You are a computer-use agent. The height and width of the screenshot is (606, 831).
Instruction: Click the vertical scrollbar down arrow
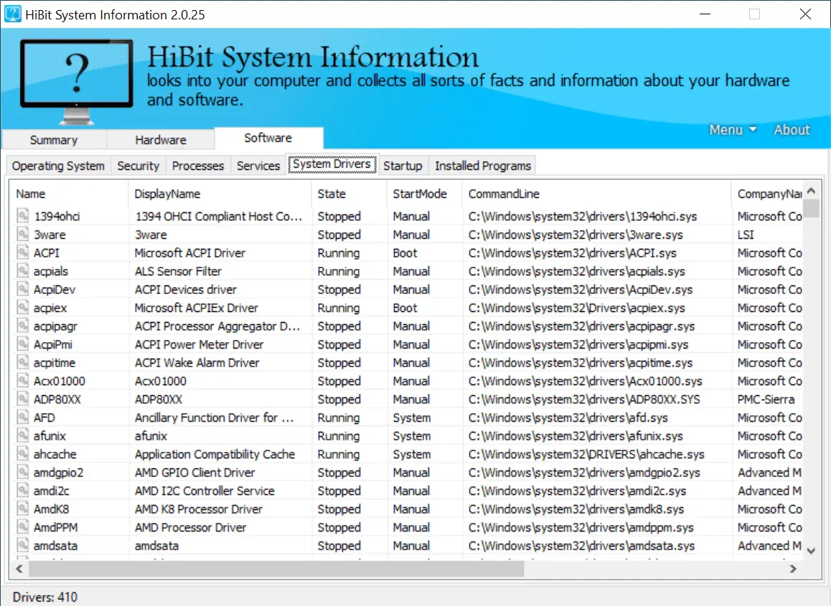[811, 551]
